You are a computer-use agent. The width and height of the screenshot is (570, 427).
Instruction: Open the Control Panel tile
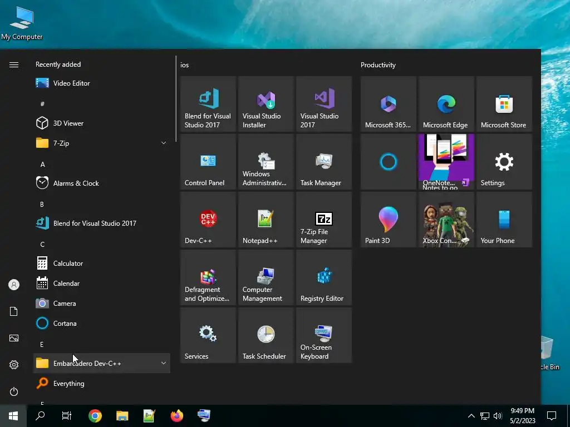[208, 162]
